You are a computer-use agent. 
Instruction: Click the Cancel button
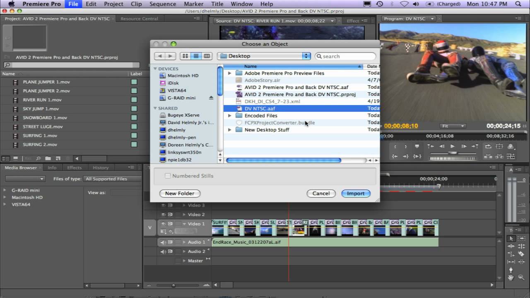click(321, 193)
